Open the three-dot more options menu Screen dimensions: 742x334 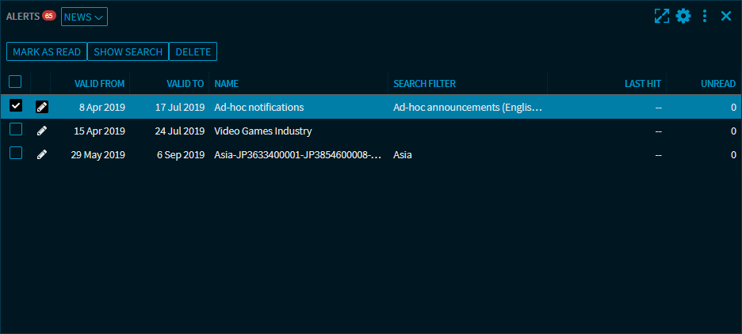705,16
